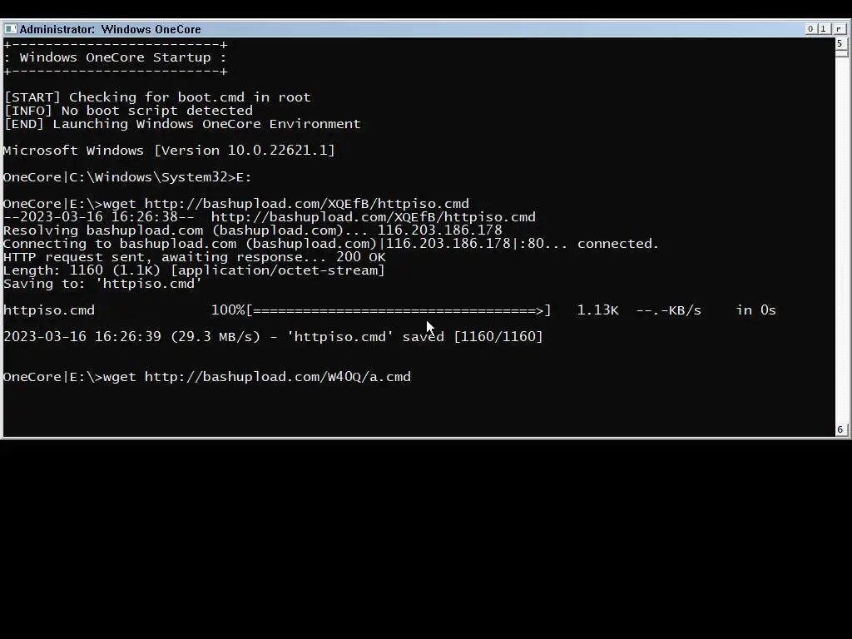Click the wget a.cmd command on last prompt
The height and width of the screenshot is (639, 852).
256,377
